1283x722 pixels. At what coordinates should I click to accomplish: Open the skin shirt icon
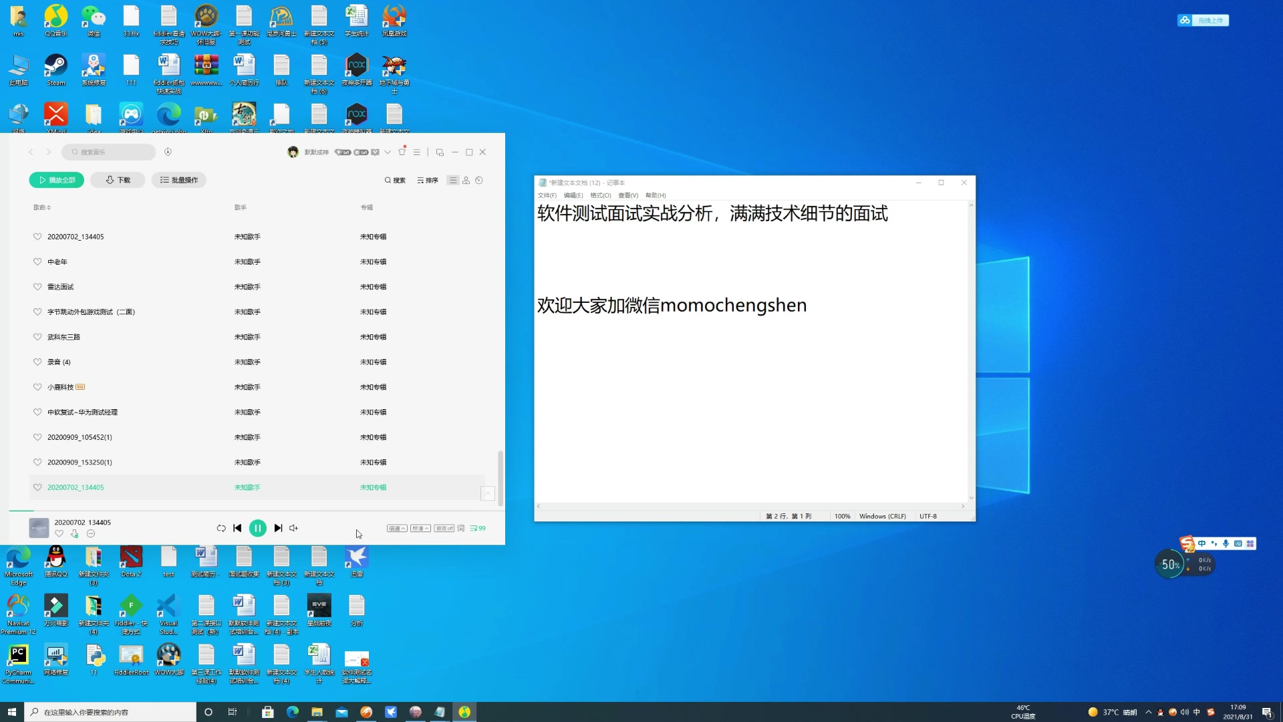(x=402, y=152)
